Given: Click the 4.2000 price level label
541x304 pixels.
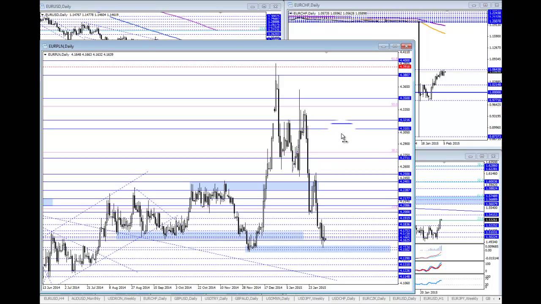Looking at the screenshot, I should tap(405, 212).
